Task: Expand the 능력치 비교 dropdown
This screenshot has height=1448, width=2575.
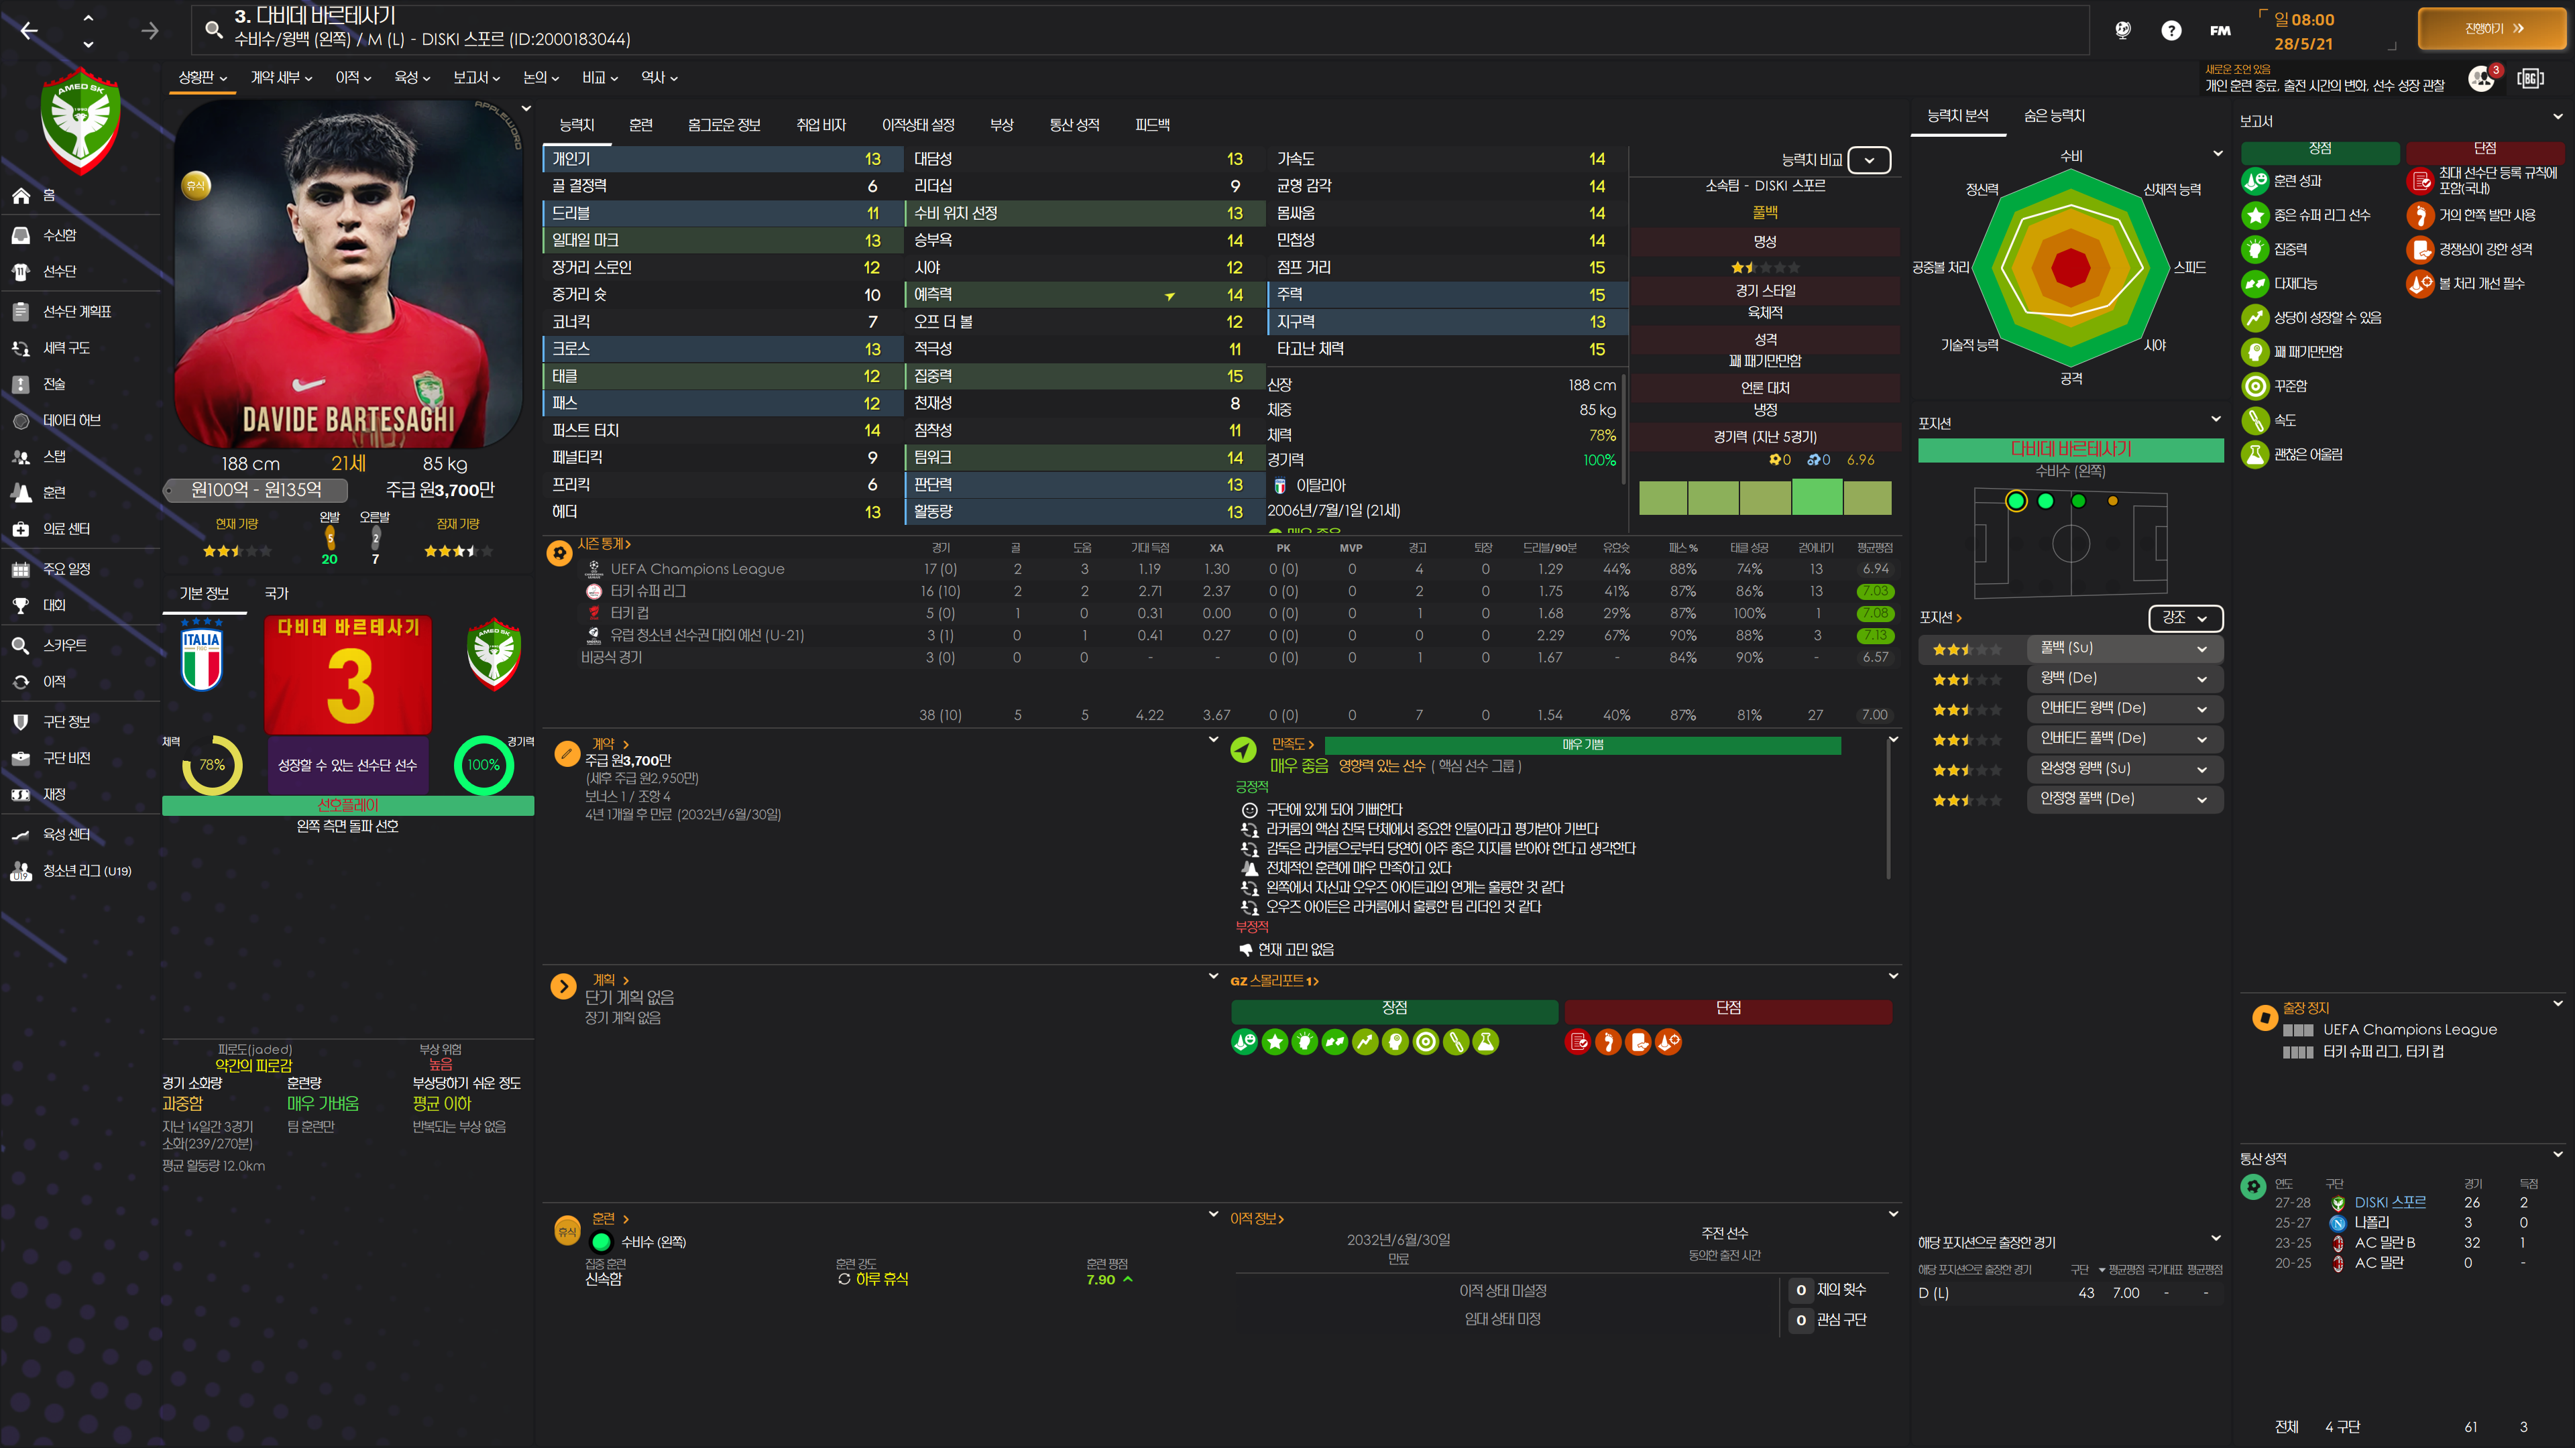Action: coord(1868,160)
